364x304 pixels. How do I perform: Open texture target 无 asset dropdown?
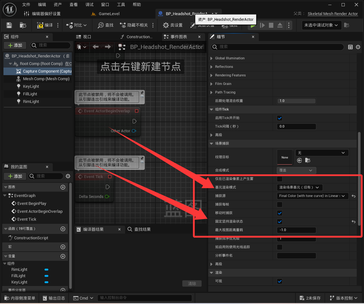[322, 153]
